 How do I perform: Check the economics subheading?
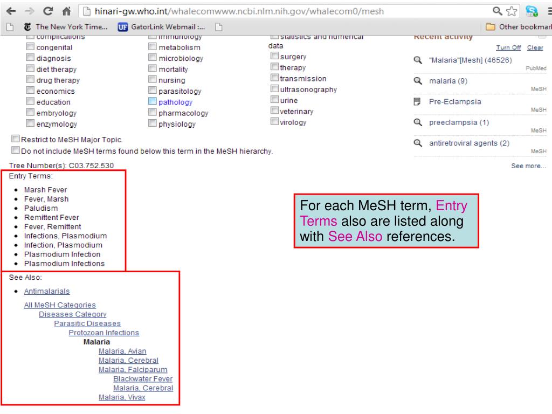point(30,91)
